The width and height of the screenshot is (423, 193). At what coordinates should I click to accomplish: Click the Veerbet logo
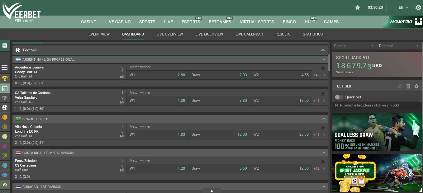[21, 12]
